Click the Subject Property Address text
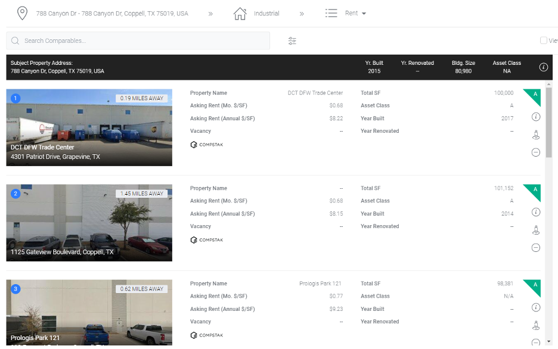 point(57,67)
